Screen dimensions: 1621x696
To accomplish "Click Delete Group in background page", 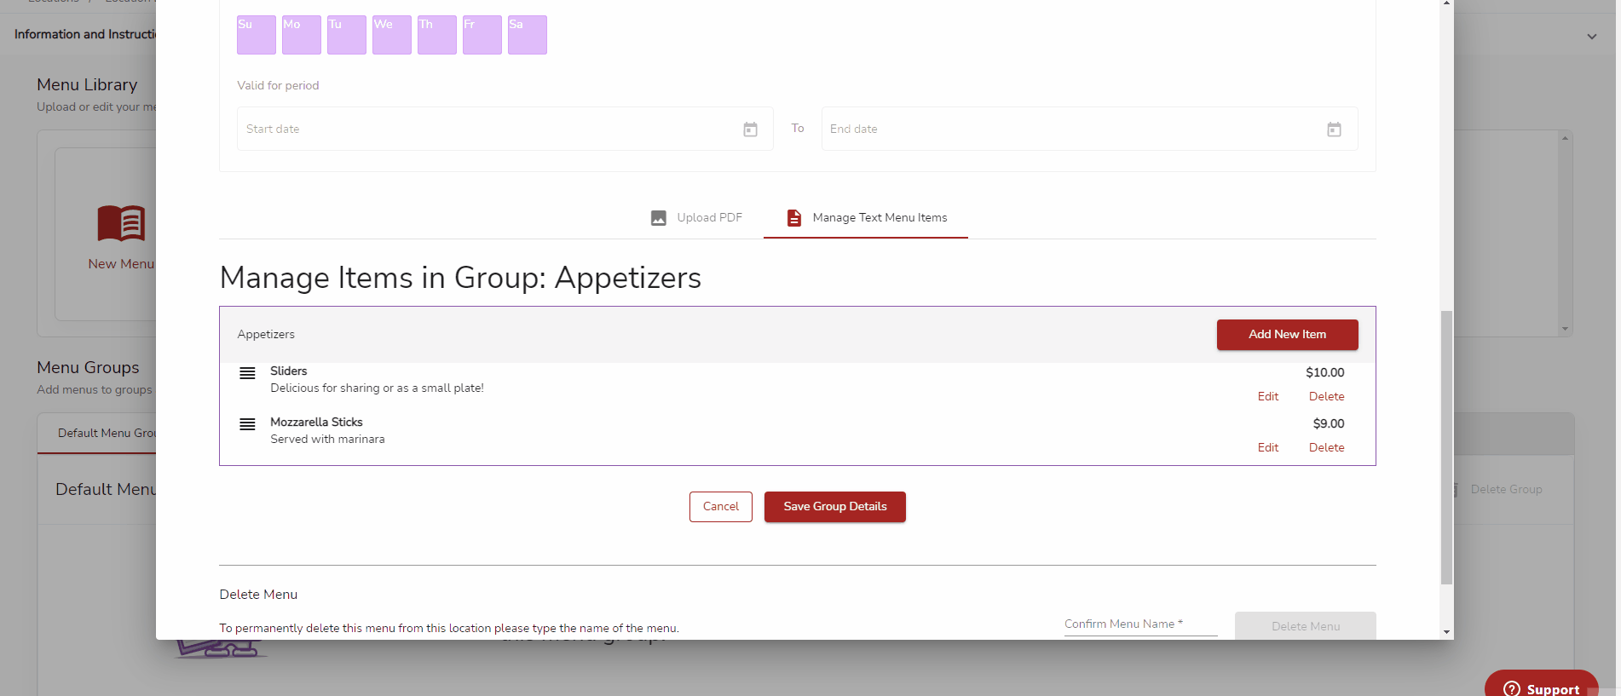I will pyautogui.click(x=1505, y=490).
